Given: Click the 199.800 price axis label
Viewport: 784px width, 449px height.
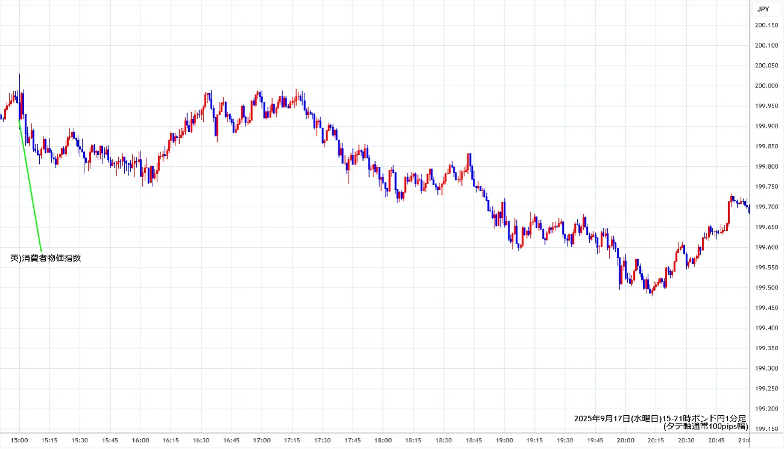Looking at the screenshot, I should pos(766,166).
